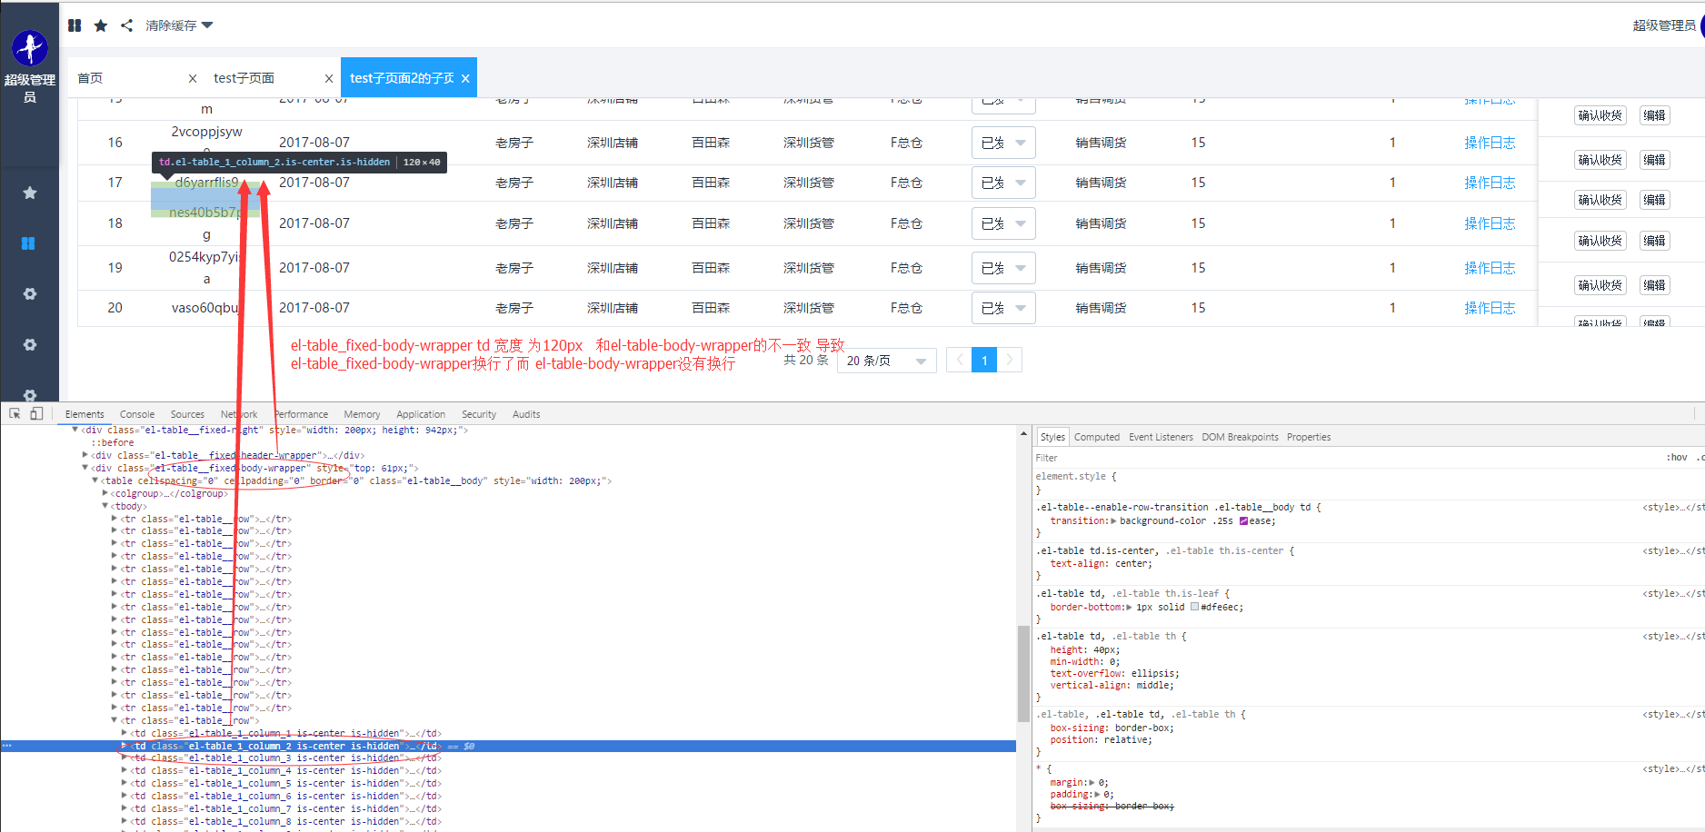
Task: Click page number 1 in pagination
Action: coord(984,360)
